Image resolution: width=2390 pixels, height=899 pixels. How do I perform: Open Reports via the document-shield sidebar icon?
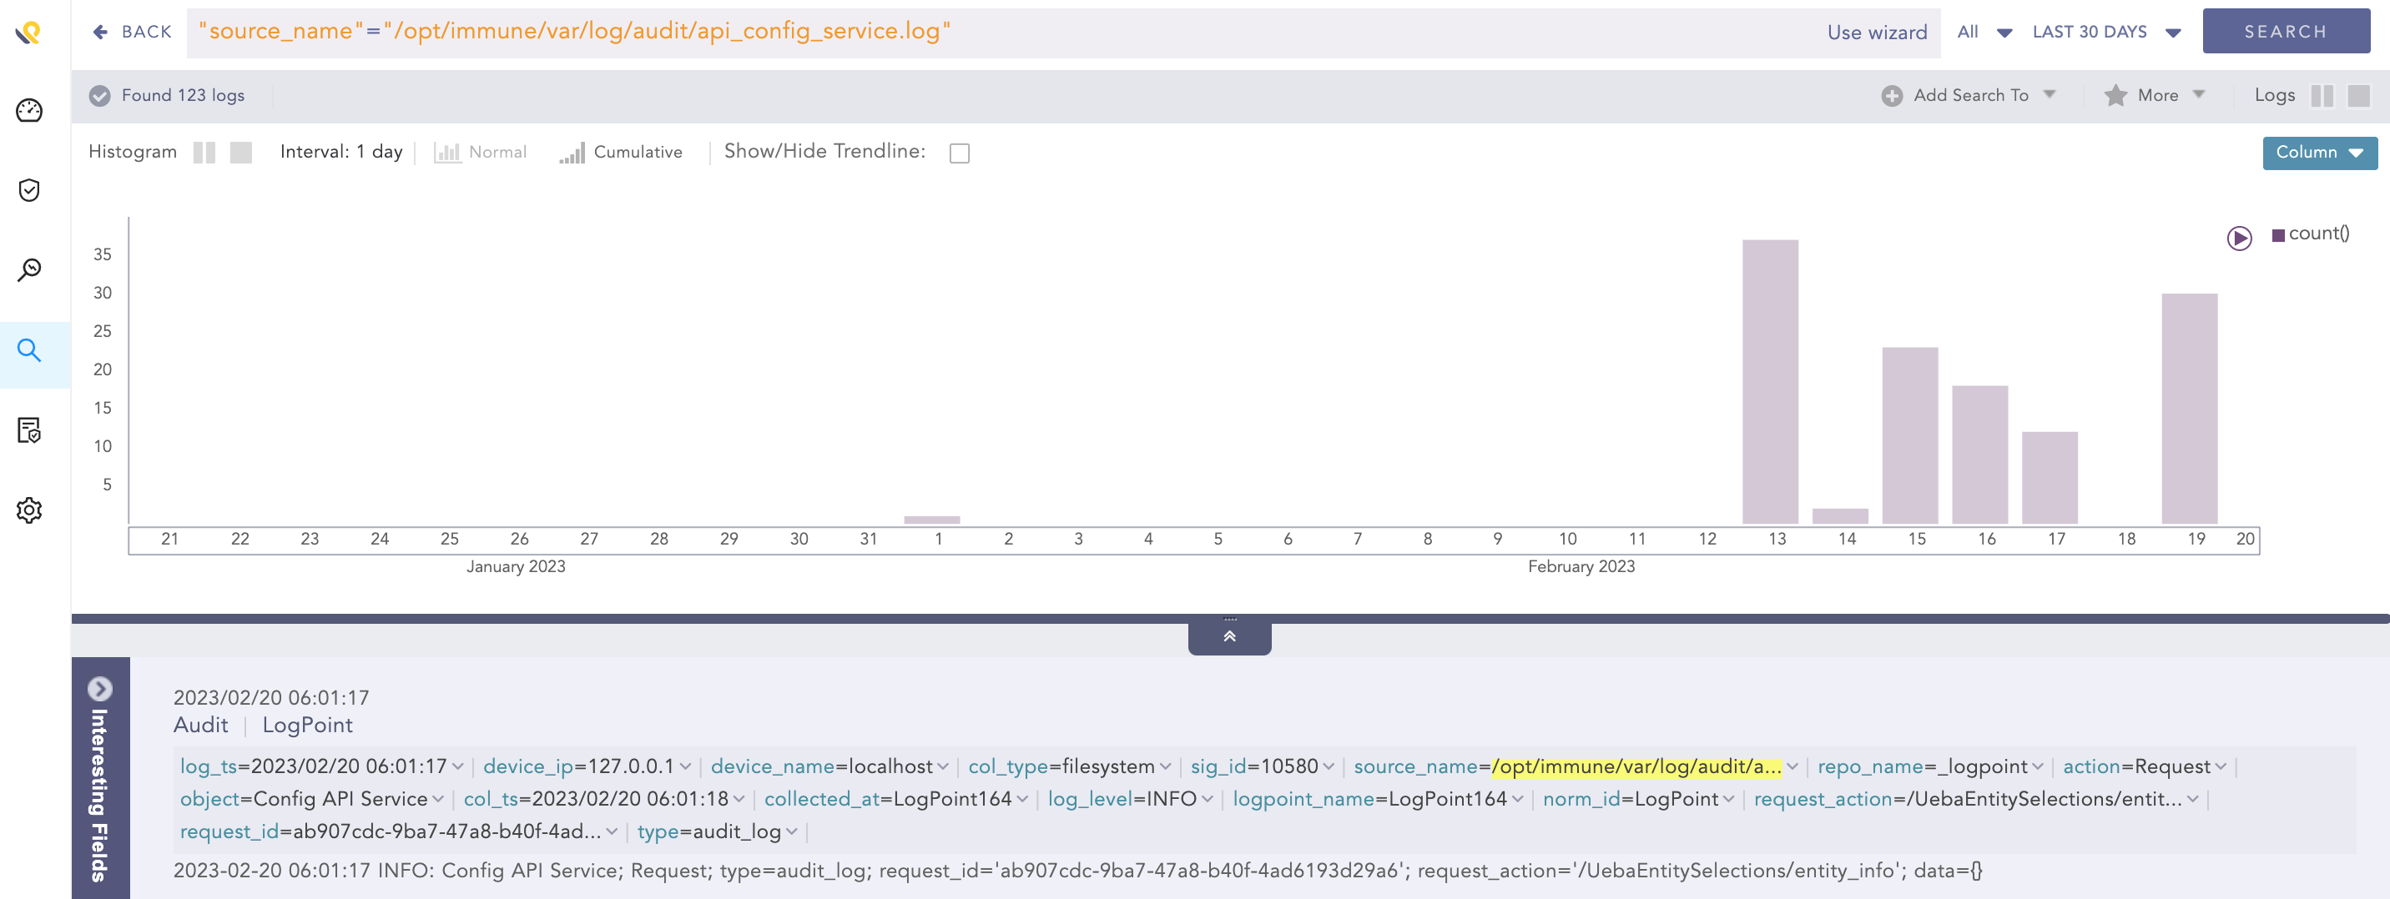(30, 430)
